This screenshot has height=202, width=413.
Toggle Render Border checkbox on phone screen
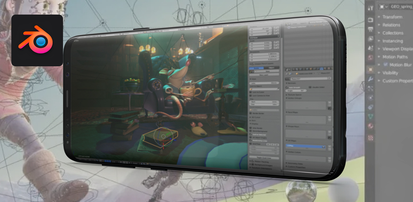[x=250, y=113]
